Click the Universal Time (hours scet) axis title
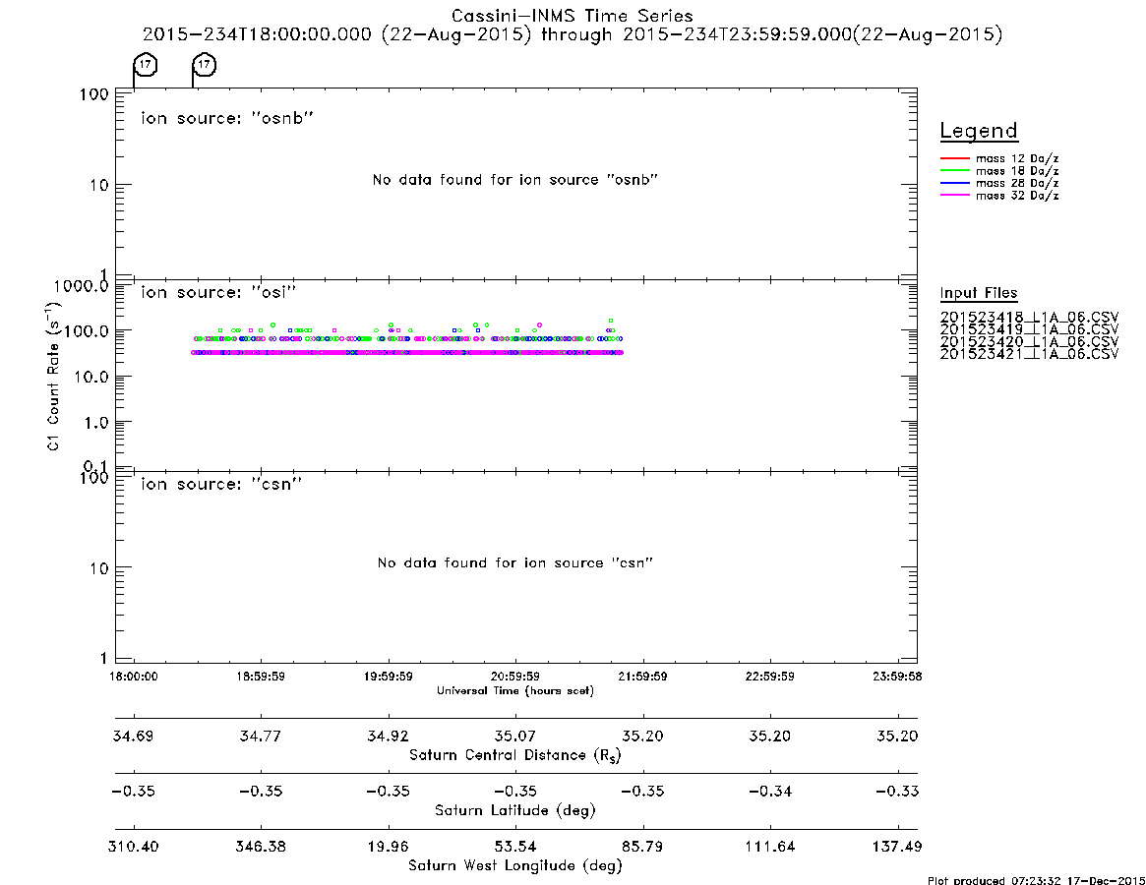This screenshot has height=885, width=1146. click(515, 690)
